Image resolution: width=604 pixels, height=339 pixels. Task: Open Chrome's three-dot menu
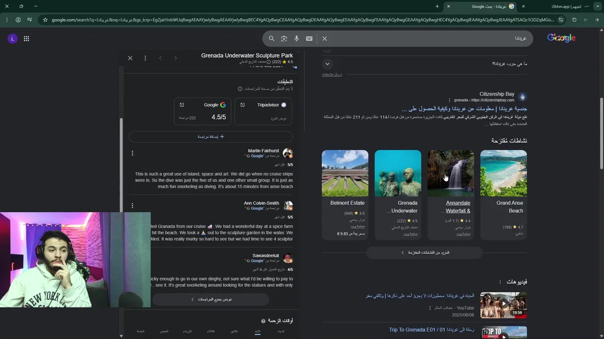click(x=7, y=20)
